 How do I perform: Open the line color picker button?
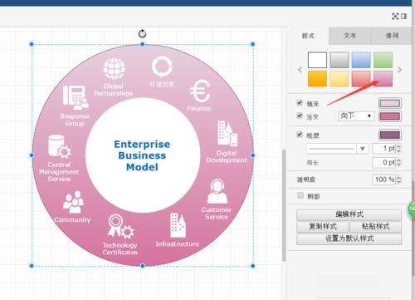[390, 135]
